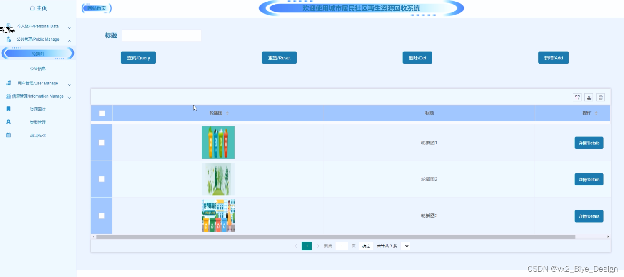Check the 轮播图2 row checkbox
Screen dimensions: 624x277
coord(102,179)
